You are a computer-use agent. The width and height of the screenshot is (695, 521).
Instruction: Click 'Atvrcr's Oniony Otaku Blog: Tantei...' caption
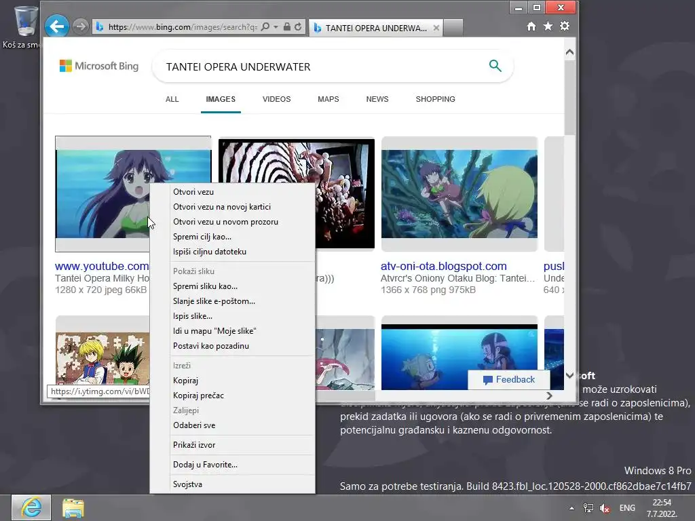[x=458, y=278]
